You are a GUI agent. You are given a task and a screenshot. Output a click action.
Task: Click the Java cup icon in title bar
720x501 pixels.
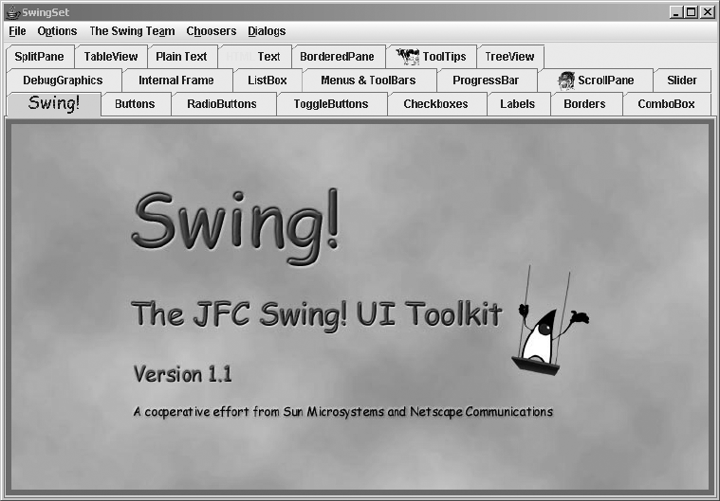click(x=12, y=12)
